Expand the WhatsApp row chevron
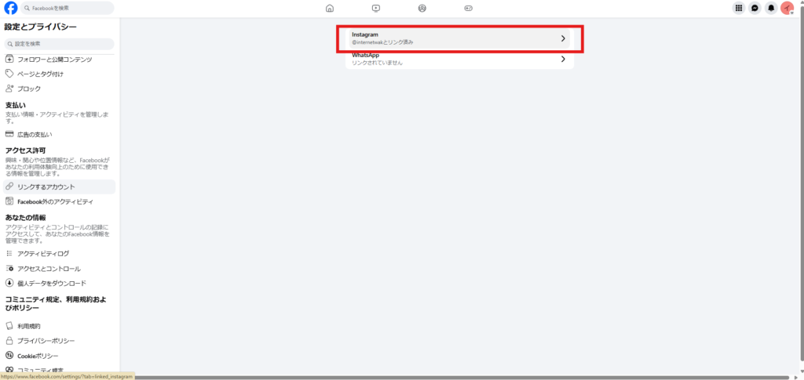 [x=562, y=59]
